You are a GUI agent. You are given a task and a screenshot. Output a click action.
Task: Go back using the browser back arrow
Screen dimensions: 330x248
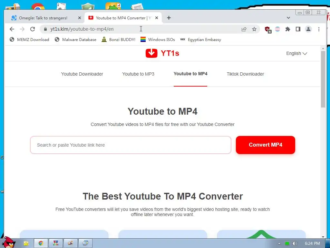click(12, 29)
